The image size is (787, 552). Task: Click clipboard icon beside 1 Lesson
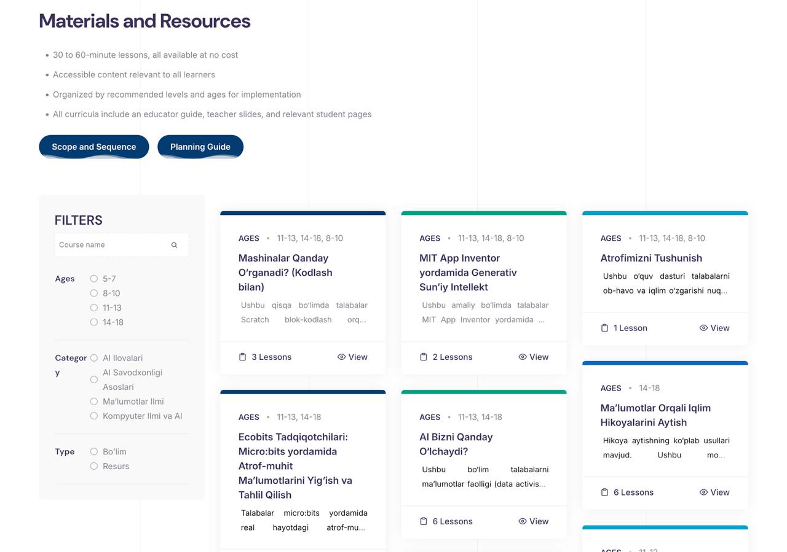(x=604, y=328)
